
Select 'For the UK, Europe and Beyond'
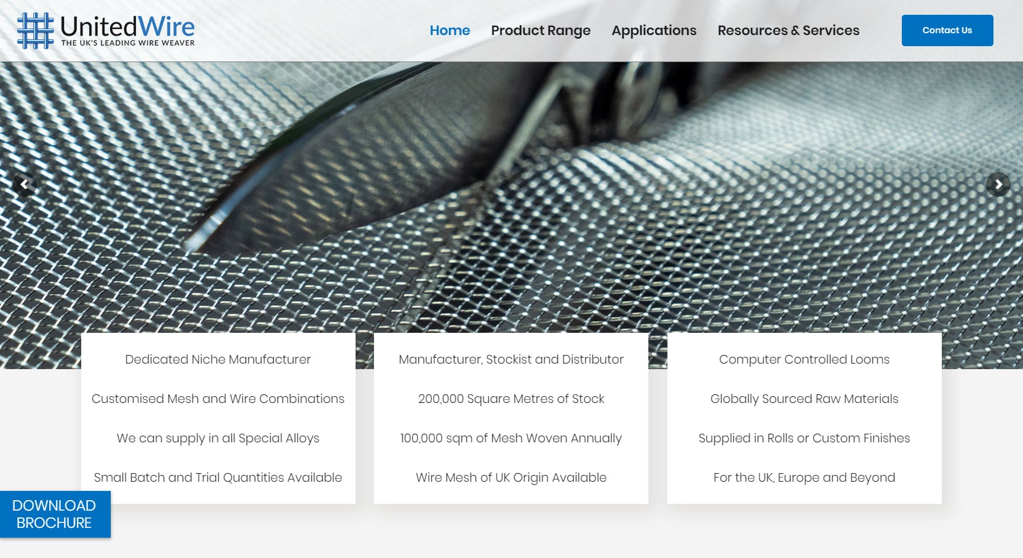[x=805, y=477]
